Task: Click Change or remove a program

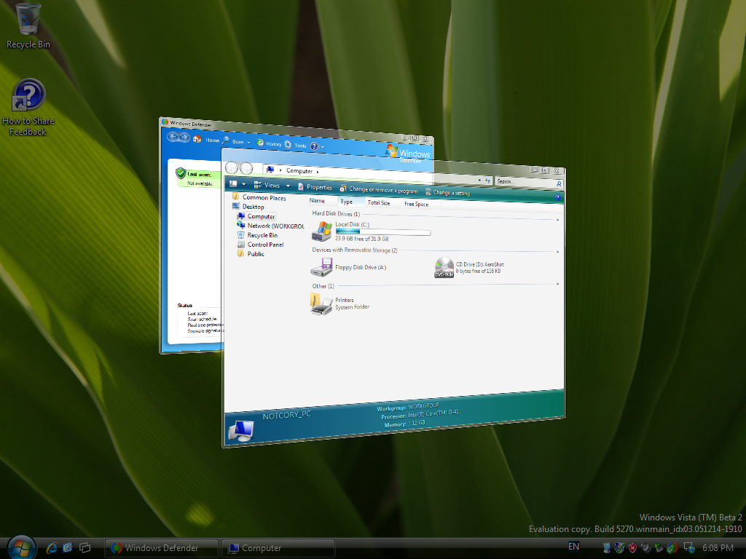Action: coord(379,189)
